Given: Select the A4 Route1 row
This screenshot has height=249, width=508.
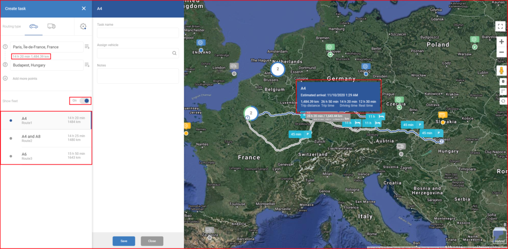Looking at the screenshot, I should pos(46,120).
